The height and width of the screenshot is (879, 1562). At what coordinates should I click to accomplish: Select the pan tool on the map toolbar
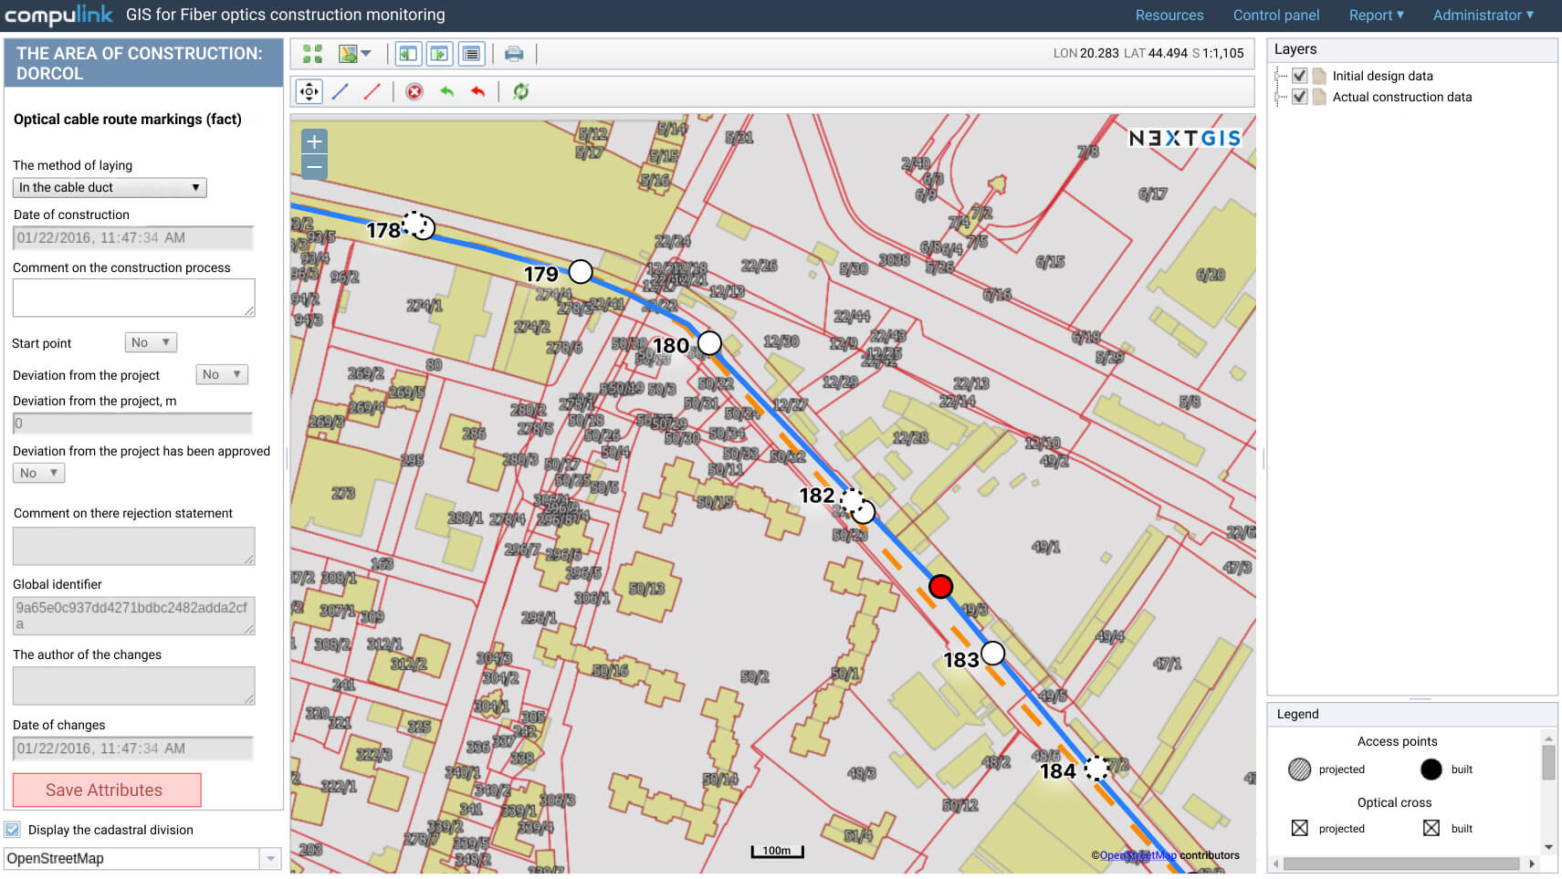coord(309,91)
